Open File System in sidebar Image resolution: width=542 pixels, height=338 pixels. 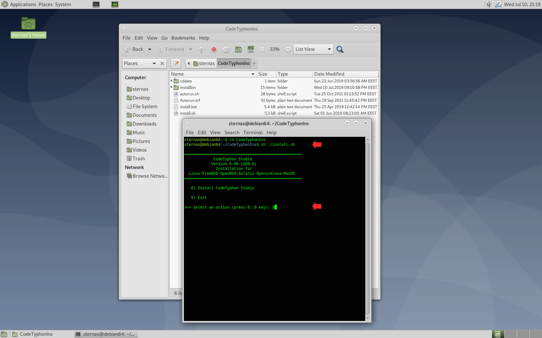click(x=142, y=107)
